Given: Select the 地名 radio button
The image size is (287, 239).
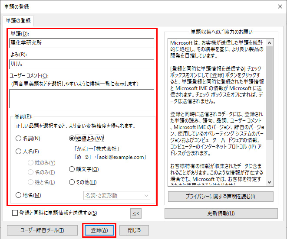Looking at the screenshot, I should click(x=19, y=195).
